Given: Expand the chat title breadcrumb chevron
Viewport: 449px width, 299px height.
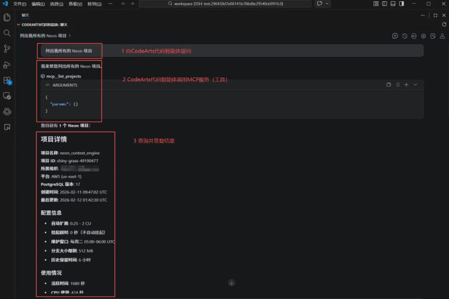Looking at the screenshot, I should [69, 36].
